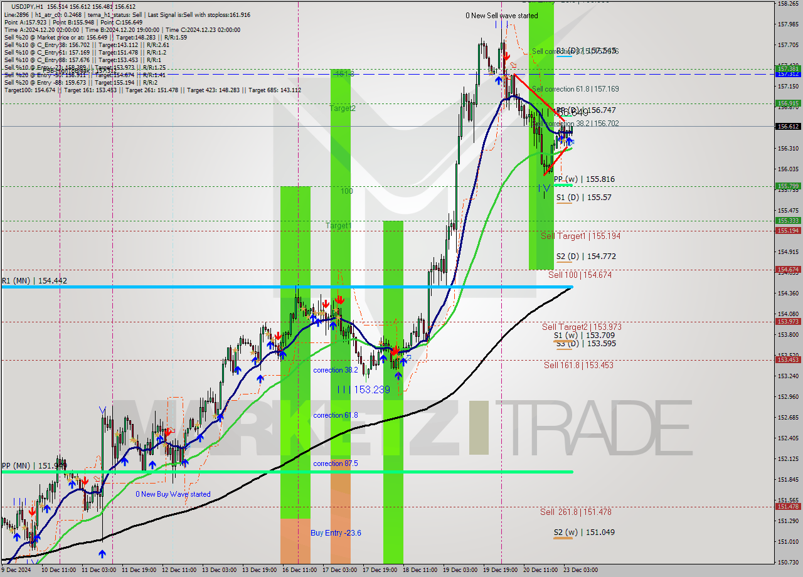Screen dimensions: 803x577
Task: Click the '10 Dec 11:00' time axis label
Action: pyautogui.click(x=58, y=570)
